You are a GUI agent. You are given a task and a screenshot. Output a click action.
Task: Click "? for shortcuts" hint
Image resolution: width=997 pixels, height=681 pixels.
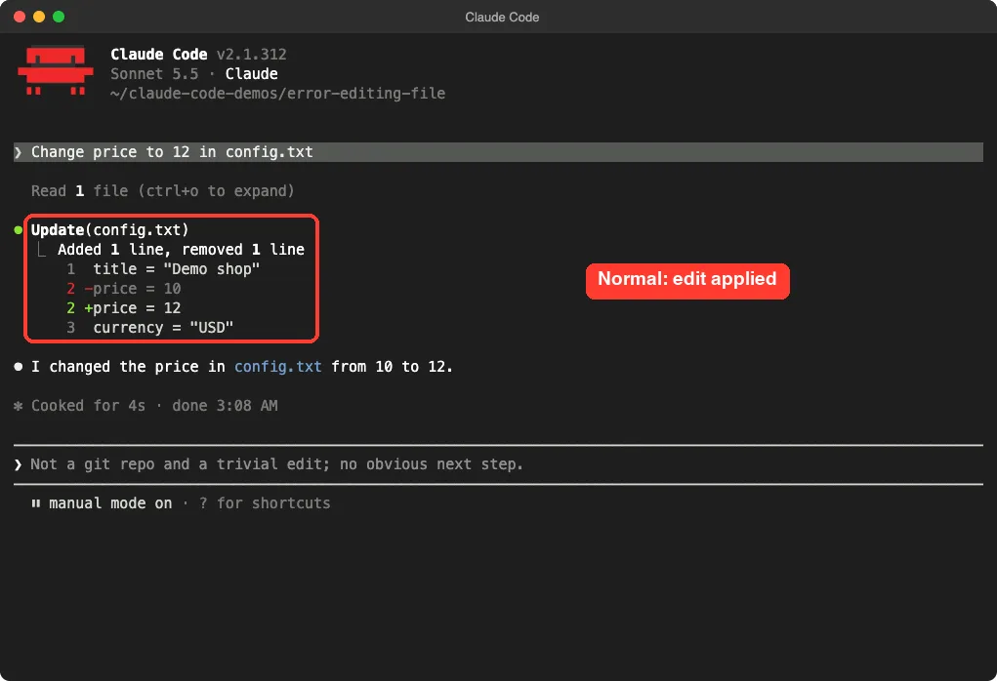coord(265,503)
